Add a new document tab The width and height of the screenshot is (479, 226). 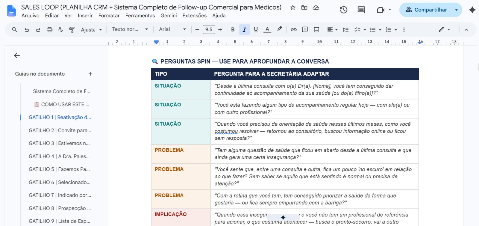point(90,74)
